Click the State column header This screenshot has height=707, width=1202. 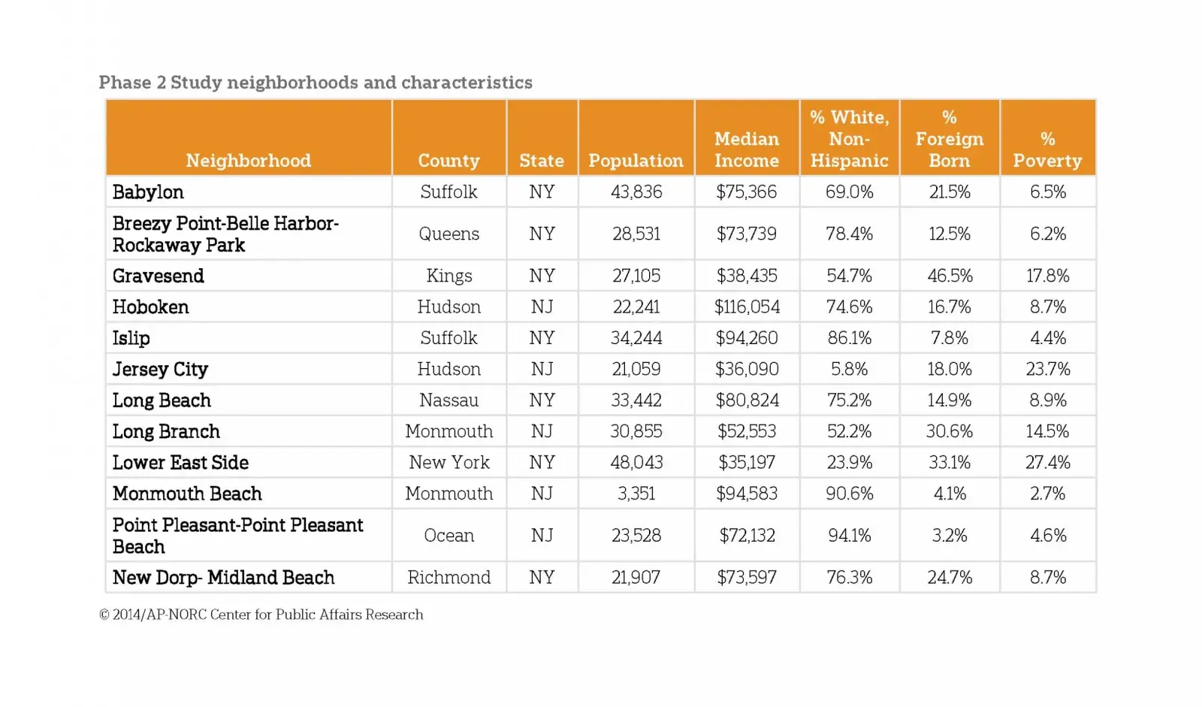point(542,161)
